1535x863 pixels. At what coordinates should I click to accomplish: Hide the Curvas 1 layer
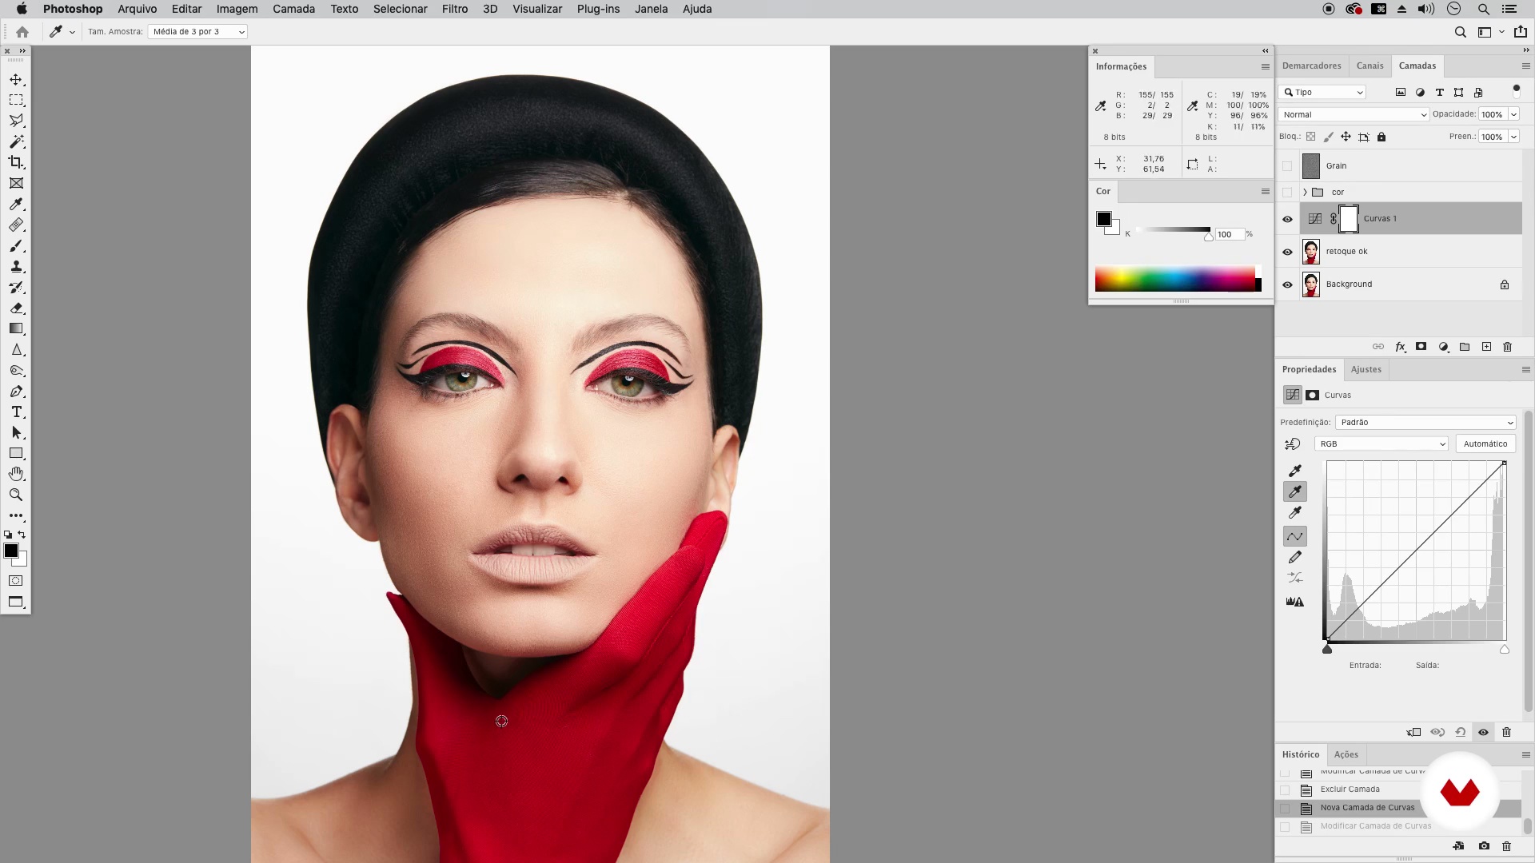tap(1287, 219)
